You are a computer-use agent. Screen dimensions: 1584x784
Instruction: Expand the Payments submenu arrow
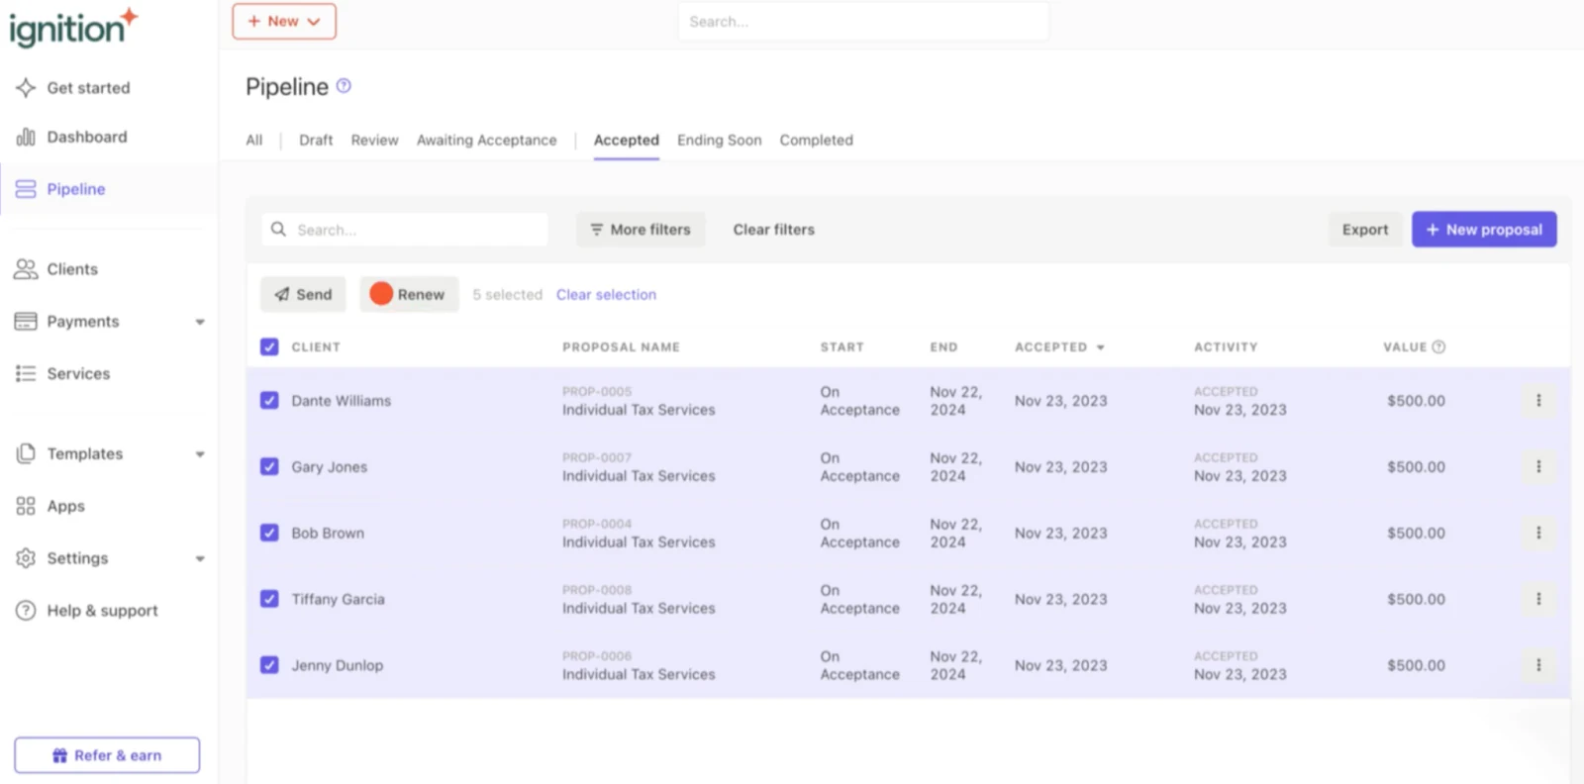pos(200,322)
